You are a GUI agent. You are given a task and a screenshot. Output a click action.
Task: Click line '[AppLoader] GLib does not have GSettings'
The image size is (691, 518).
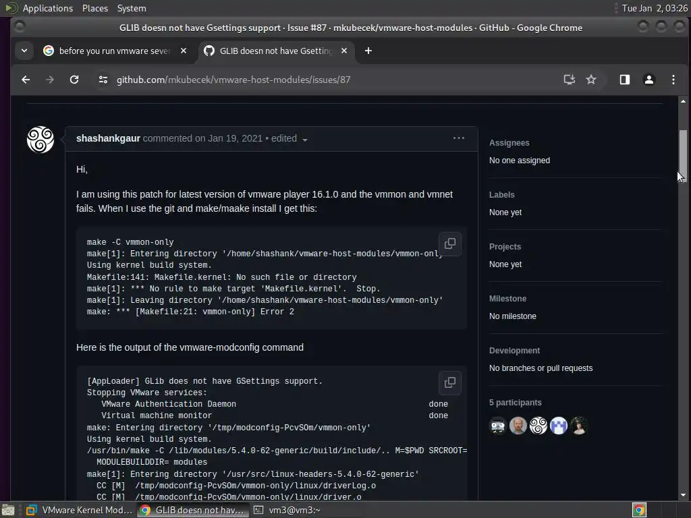point(204,381)
